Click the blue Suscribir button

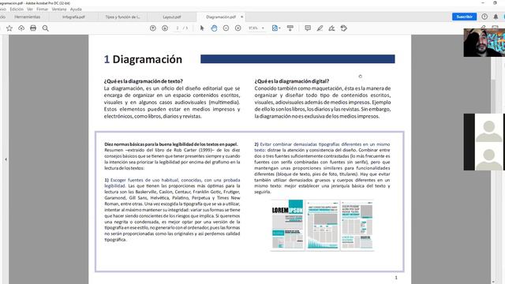pyautogui.click(x=464, y=17)
